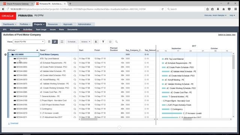The width and height of the screenshot is (240, 135).
Task: Bookmark this page with star icon
Action: [207, 9]
